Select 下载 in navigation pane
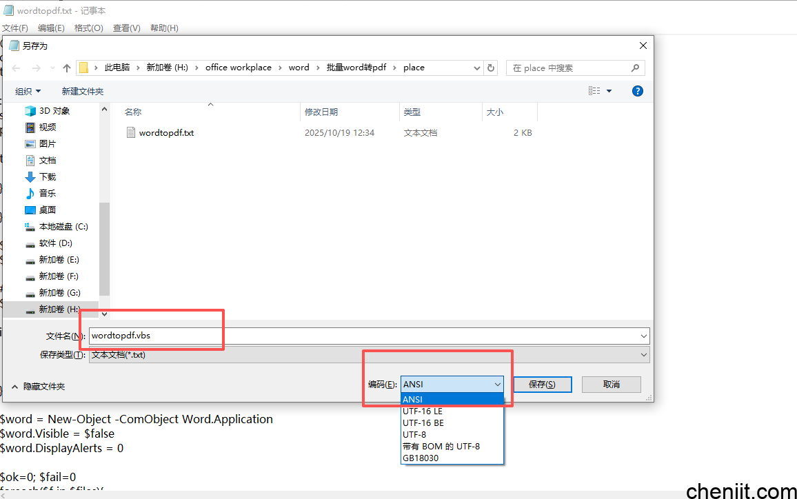Viewport: 797px width, 499px height. [x=47, y=177]
